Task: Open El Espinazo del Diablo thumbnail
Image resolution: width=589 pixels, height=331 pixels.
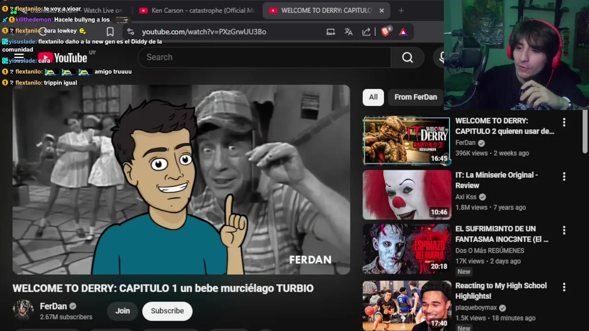Action: coord(407,249)
